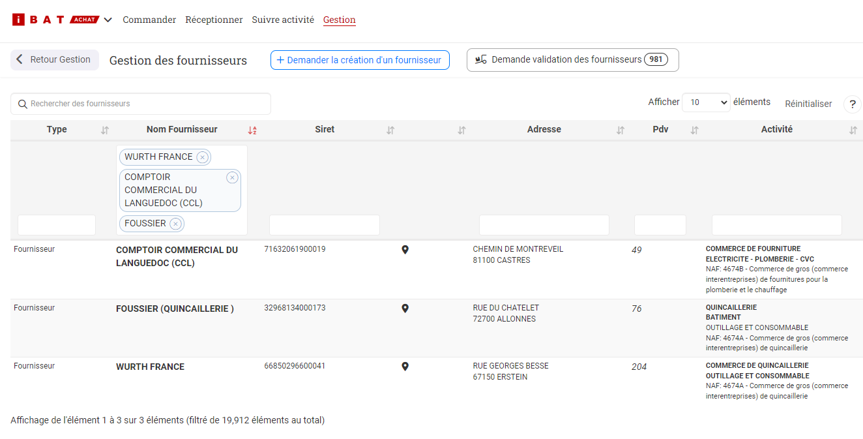Select Siret number 71632061900019

(x=295, y=249)
